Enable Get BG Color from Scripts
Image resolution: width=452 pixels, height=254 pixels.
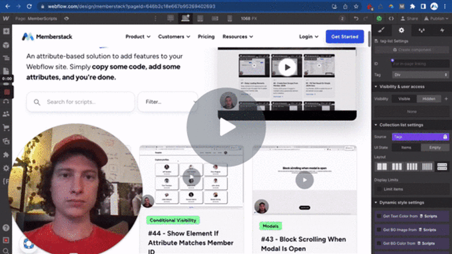(x=379, y=243)
